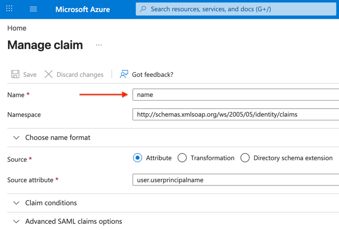This screenshot has height=230, width=339.
Task: Open the ellipsis menu beside Manage claim
Action: (99, 45)
